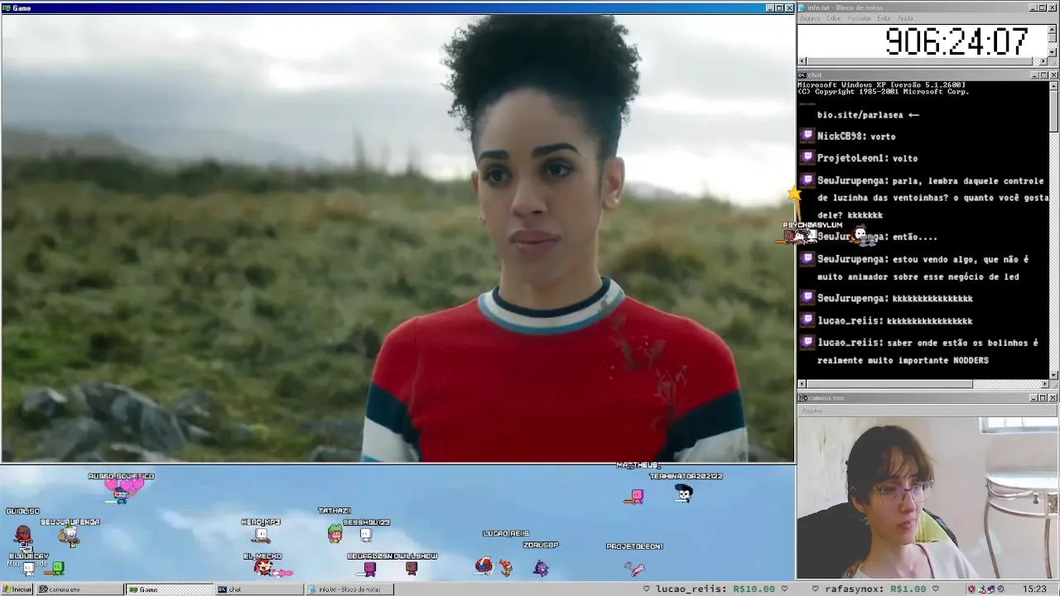Click the camera.exe window title icon

tap(802, 398)
